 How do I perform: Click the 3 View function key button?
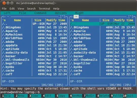click(x=34, y=96)
